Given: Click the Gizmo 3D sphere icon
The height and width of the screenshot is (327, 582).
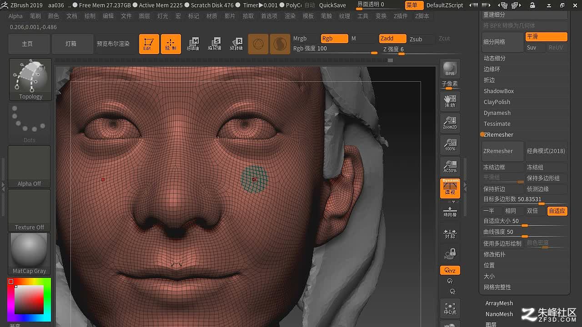Looking at the screenshot, I should pyautogui.click(x=258, y=44).
